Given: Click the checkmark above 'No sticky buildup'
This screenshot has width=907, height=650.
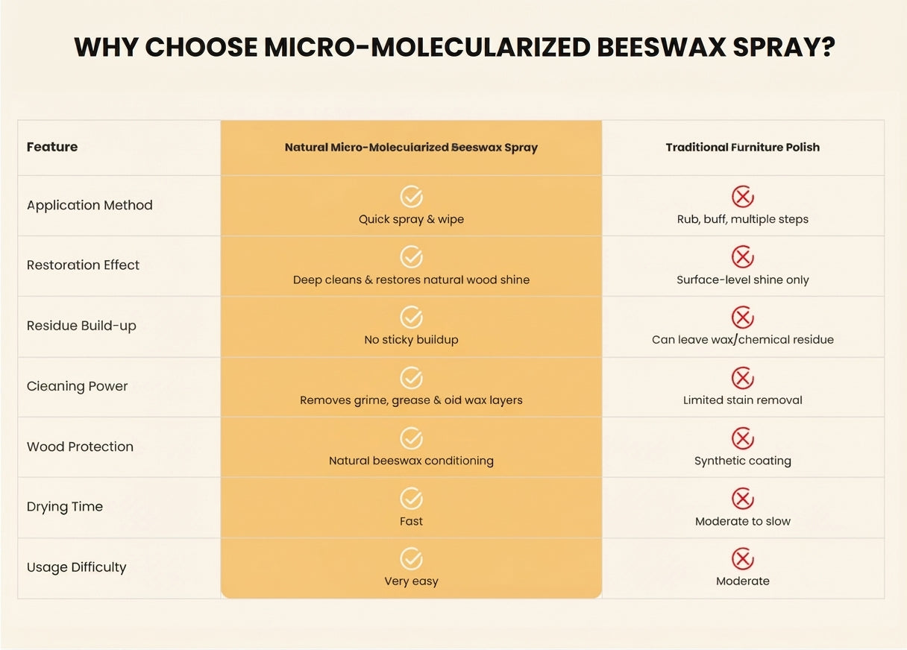Looking at the screenshot, I should (411, 318).
